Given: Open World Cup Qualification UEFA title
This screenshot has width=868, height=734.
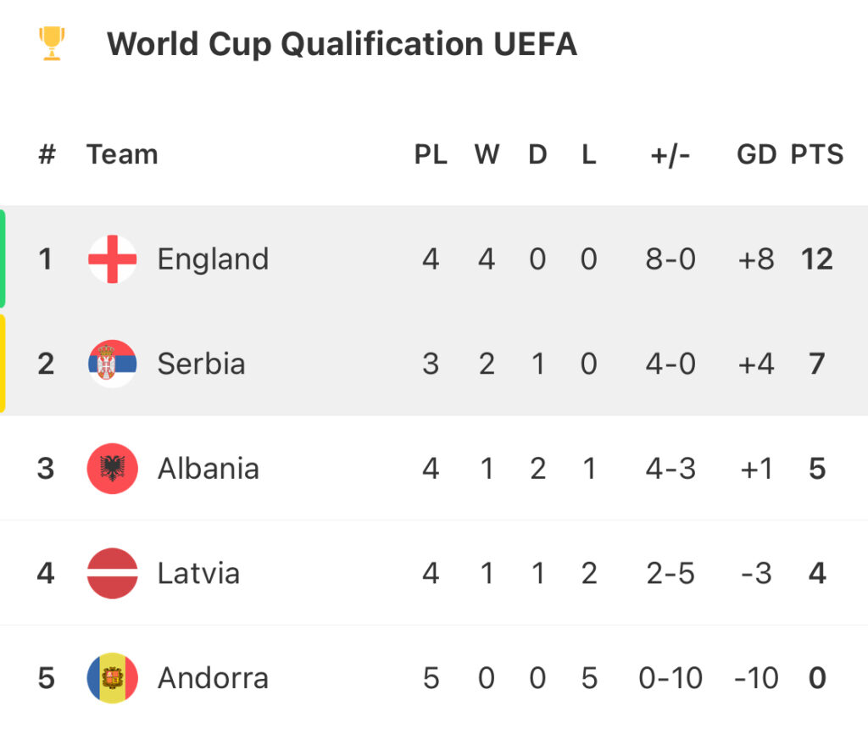Looking at the screenshot, I should 342,44.
